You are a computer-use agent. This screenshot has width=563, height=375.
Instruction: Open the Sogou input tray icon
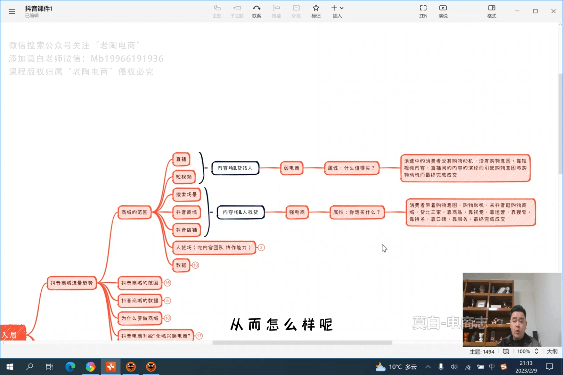click(x=504, y=367)
